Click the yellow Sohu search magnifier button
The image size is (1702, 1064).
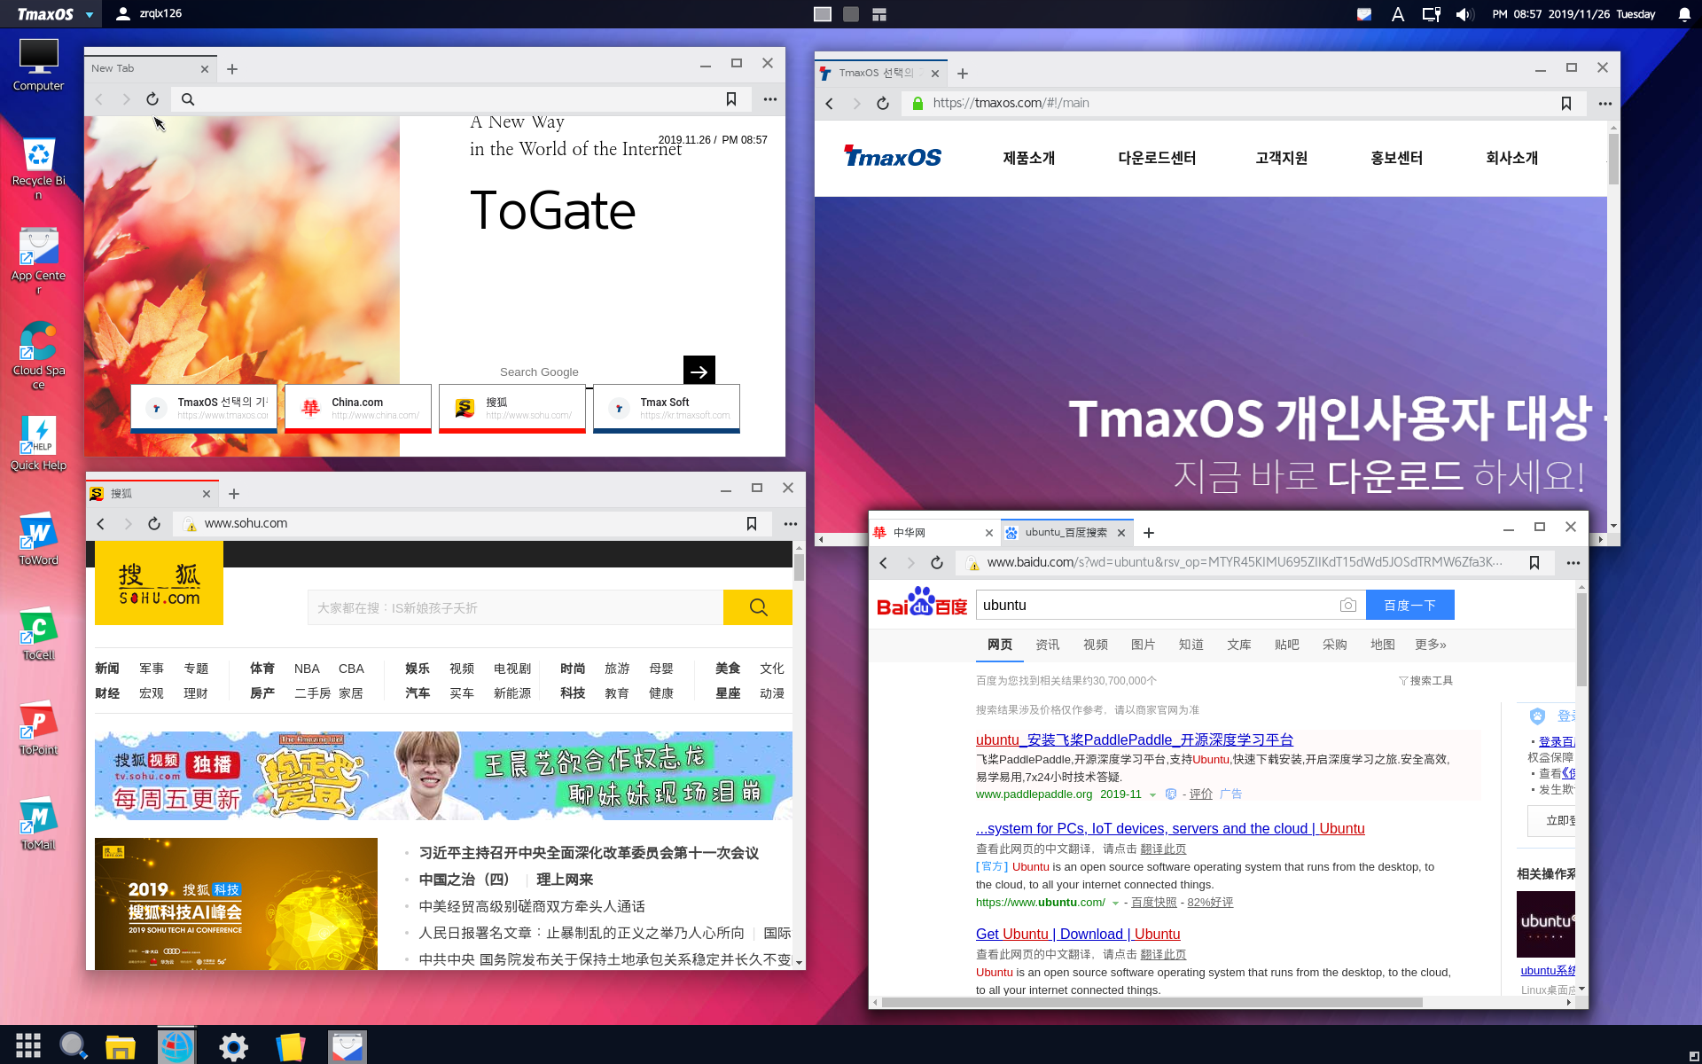[758, 607]
